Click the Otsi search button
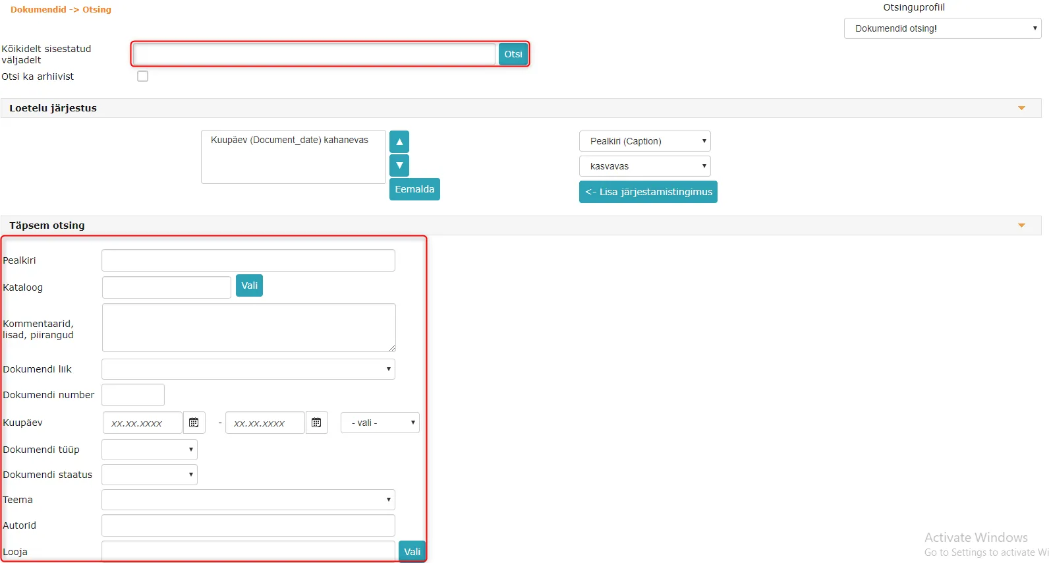This screenshot has width=1049, height=563. [x=513, y=54]
